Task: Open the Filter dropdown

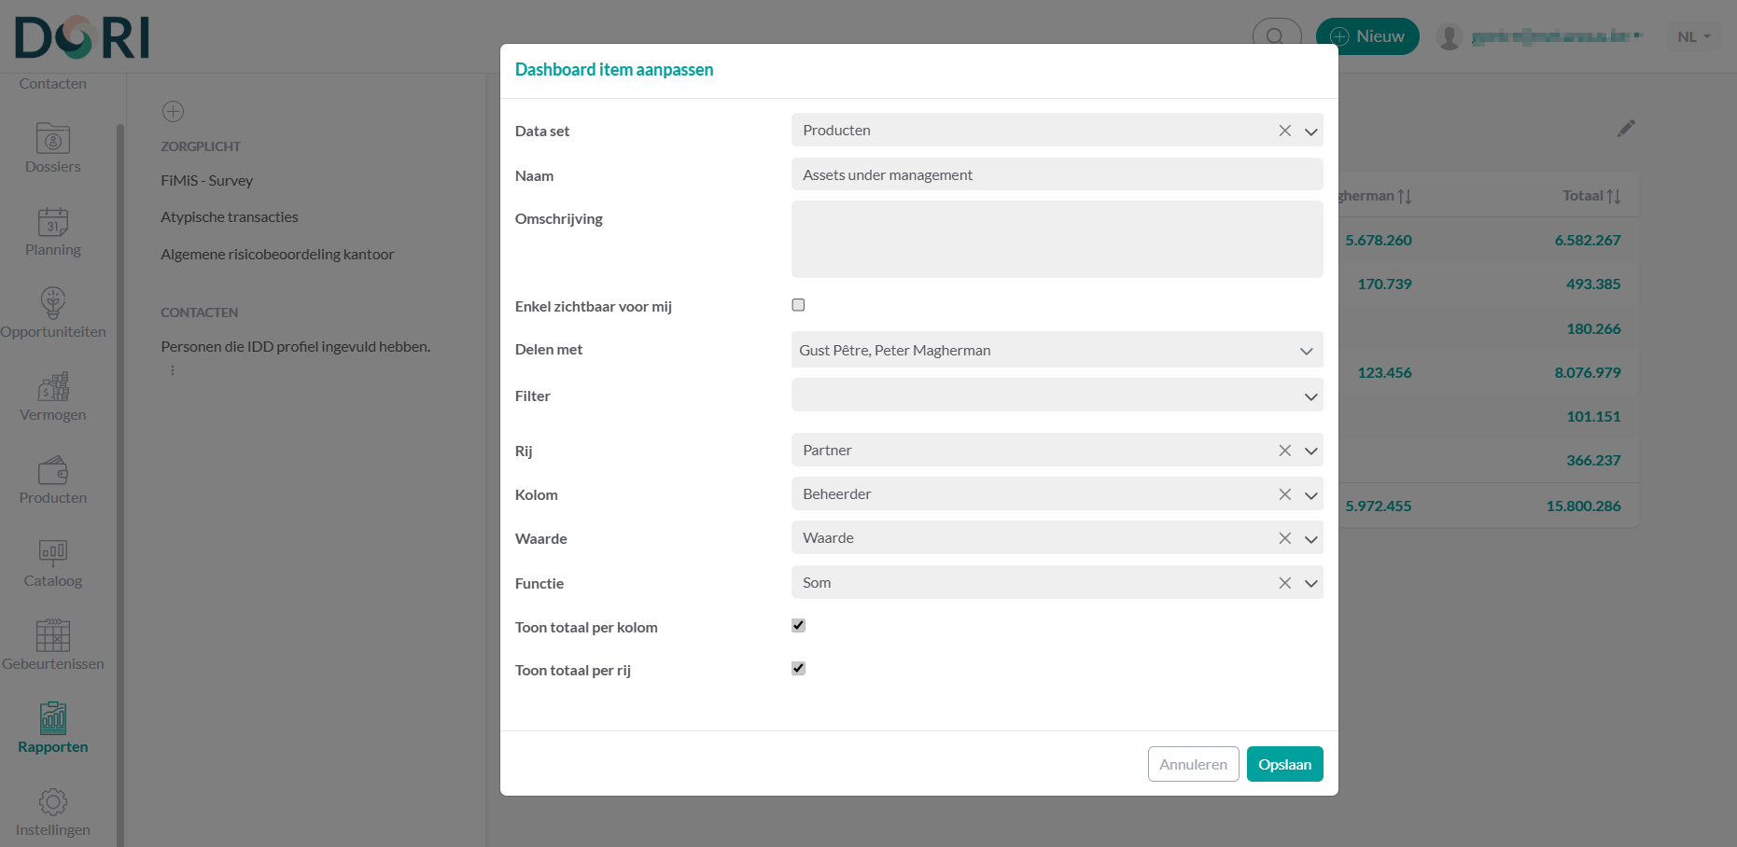Action: tap(1310, 396)
